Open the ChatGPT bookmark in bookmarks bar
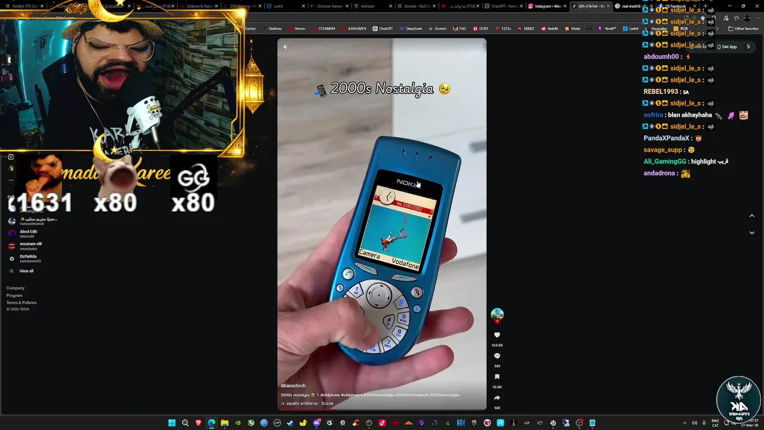This screenshot has height=430, width=764. pos(383,29)
